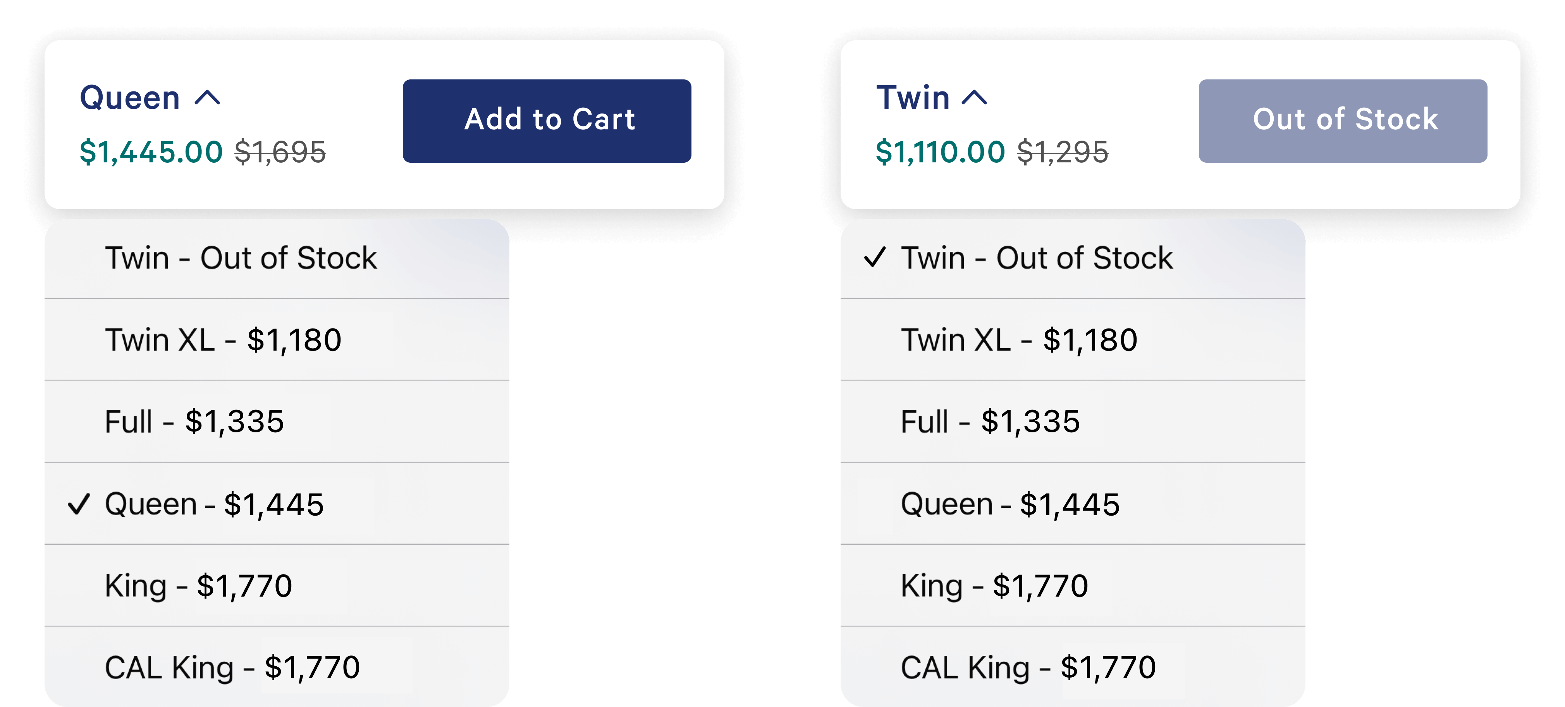Choose CAL King - $1,770 in right menu
This screenshot has width=1565, height=707.
(1028, 667)
